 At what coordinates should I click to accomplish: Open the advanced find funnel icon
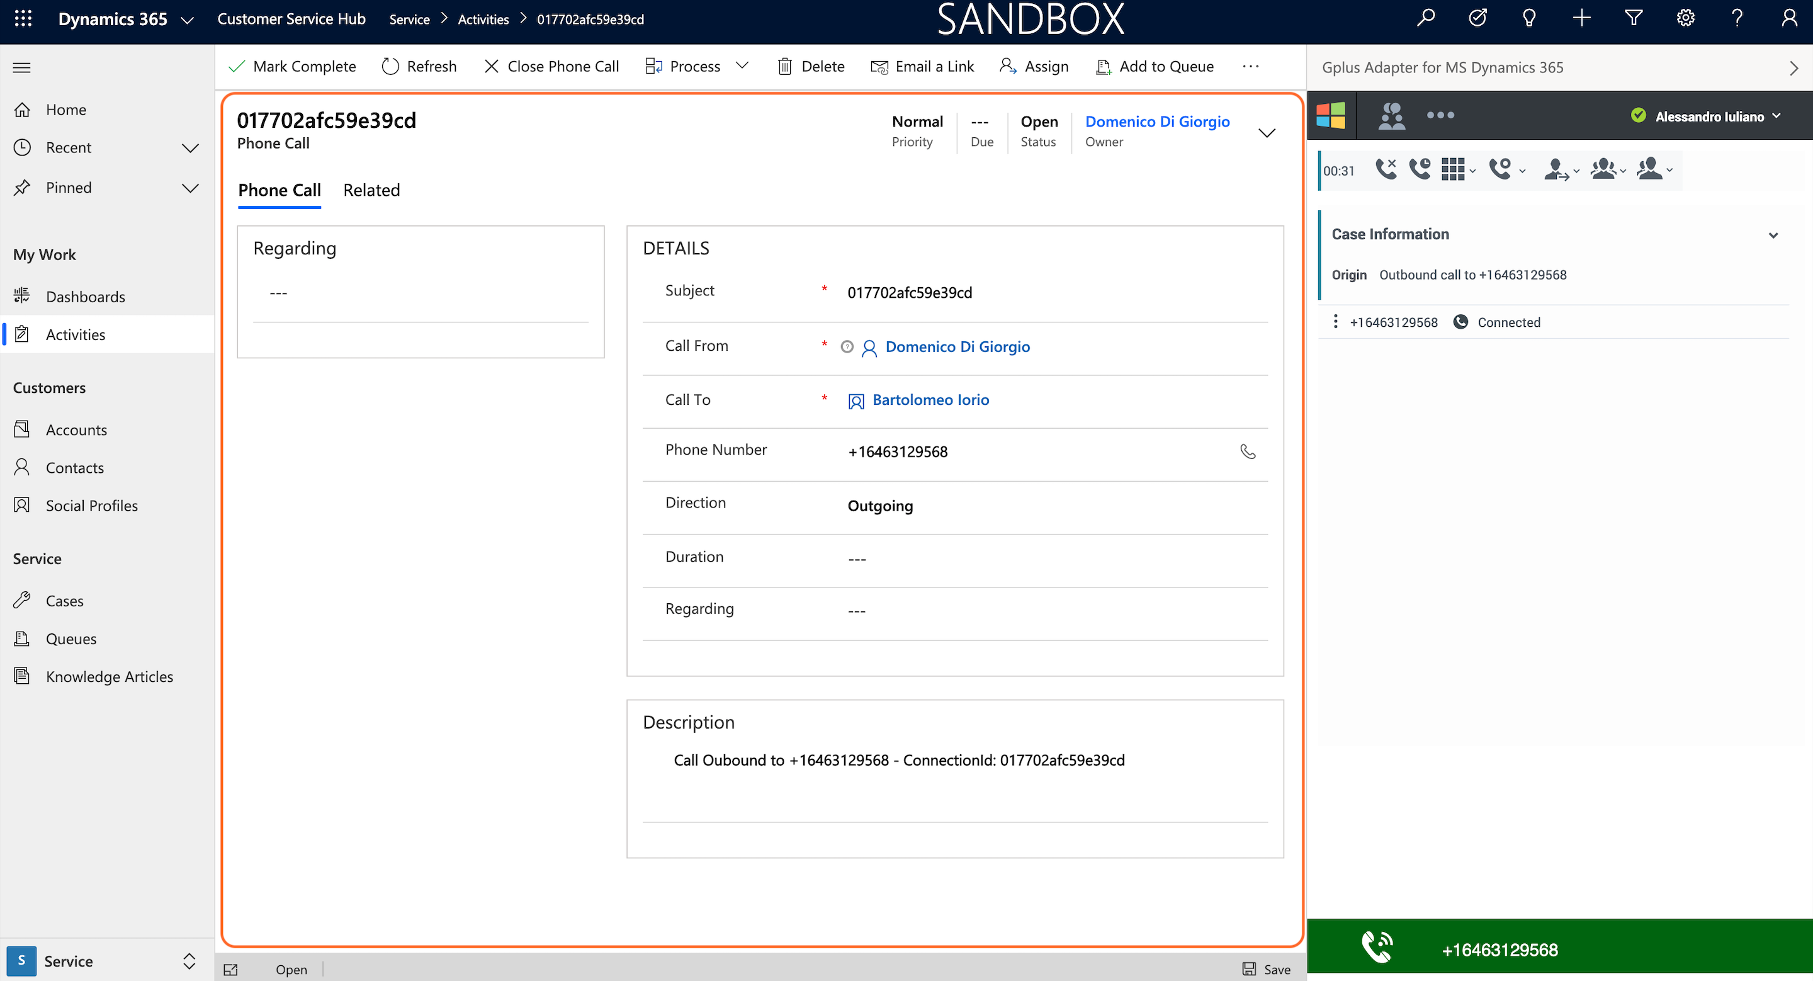click(1633, 18)
